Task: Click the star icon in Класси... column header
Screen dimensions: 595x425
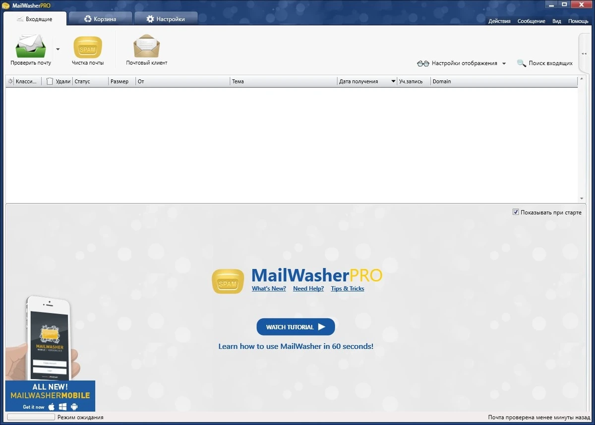Action: (11, 81)
